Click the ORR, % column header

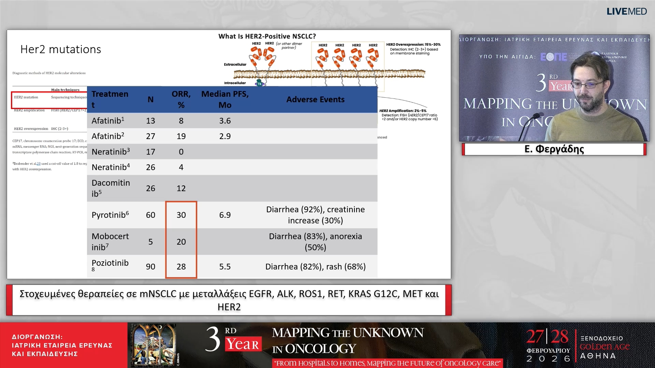click(181, 99)
